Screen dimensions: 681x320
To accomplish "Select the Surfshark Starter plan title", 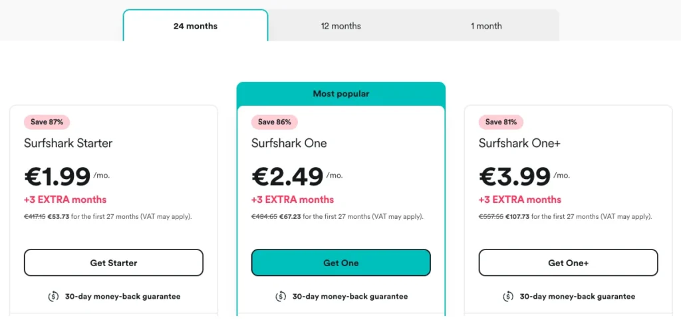I will point(68,143).
